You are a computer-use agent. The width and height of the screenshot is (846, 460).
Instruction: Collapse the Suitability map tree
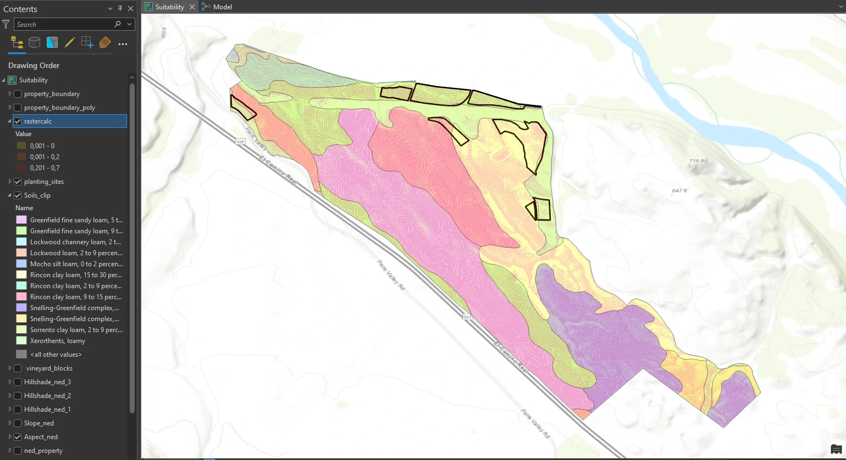[x=3, y=80]
